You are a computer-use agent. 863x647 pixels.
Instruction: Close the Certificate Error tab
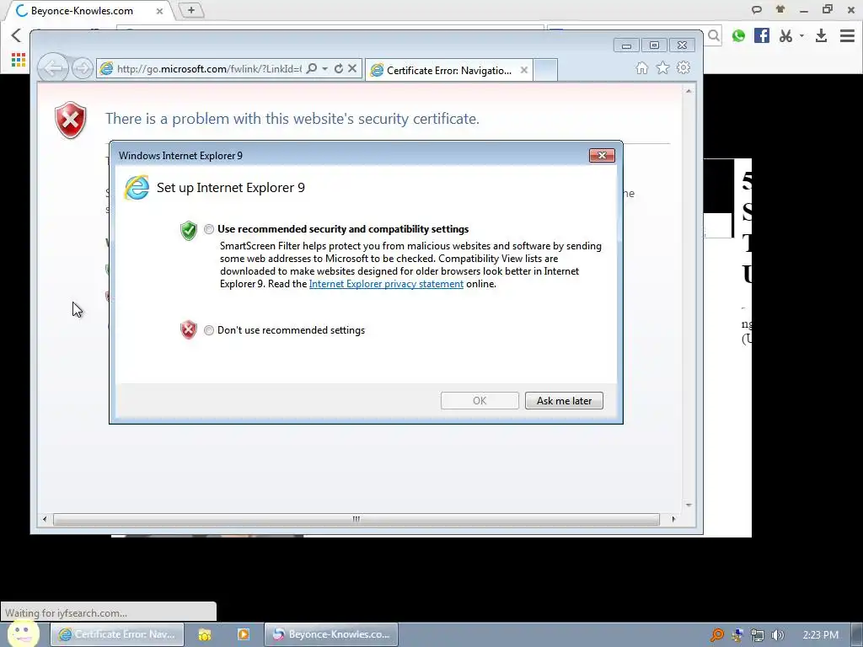pos(524,70)
